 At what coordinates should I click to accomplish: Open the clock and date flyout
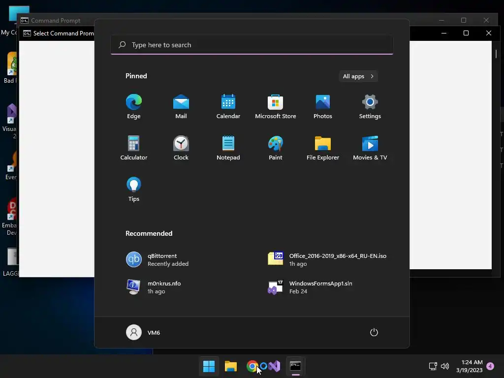coord(469,366)
